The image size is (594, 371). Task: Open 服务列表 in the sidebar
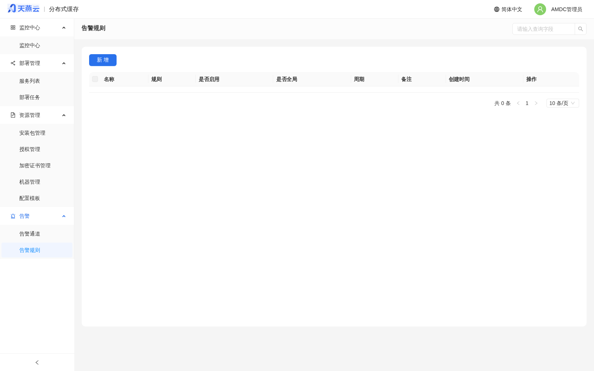click(x=37, y=81)
